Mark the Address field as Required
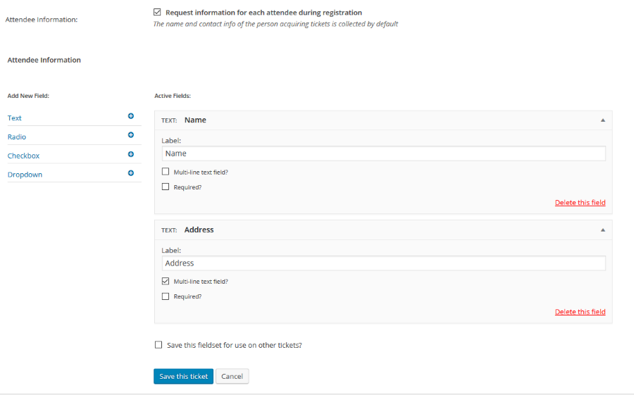Screen dimensions: 634x395 166,296
